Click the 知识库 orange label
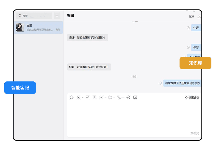 pyautogui.click(x=195, y=63)
